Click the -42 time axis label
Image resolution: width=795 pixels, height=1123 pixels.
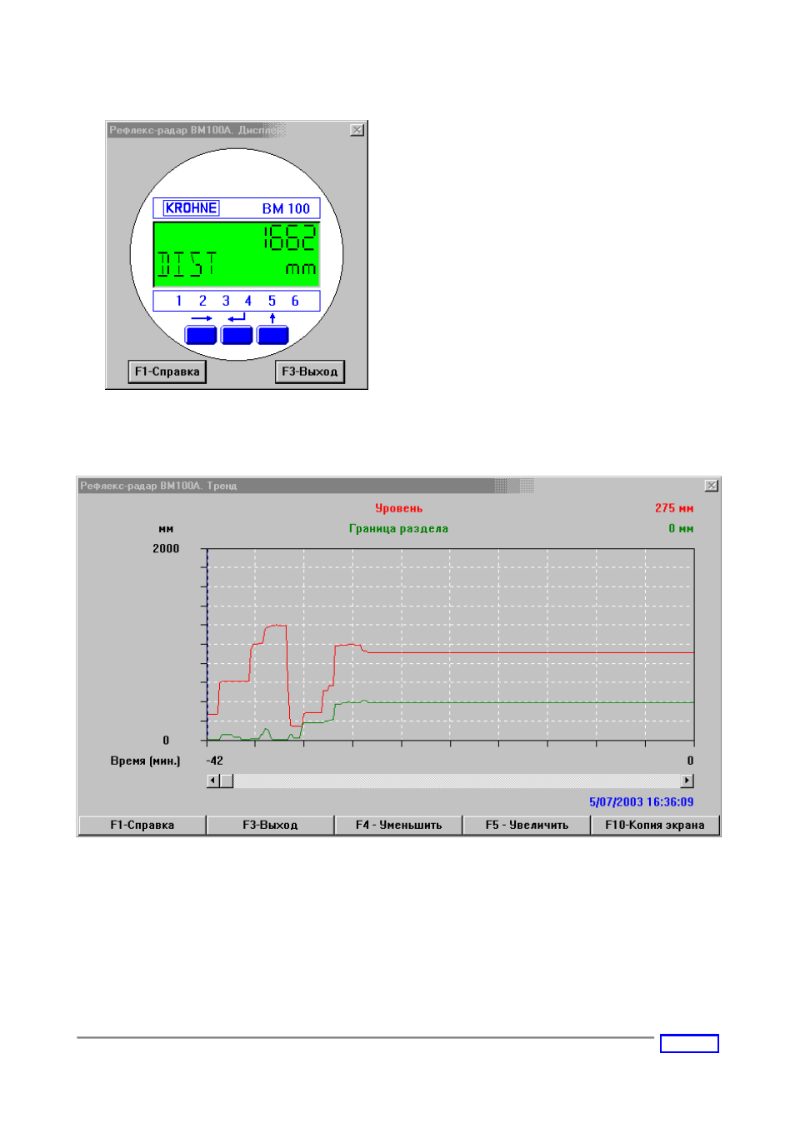(215, 761)
